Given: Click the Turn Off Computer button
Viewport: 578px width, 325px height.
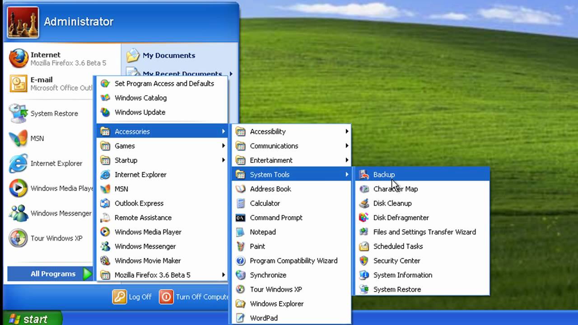Looking at the screenshot, I should 194,297.
